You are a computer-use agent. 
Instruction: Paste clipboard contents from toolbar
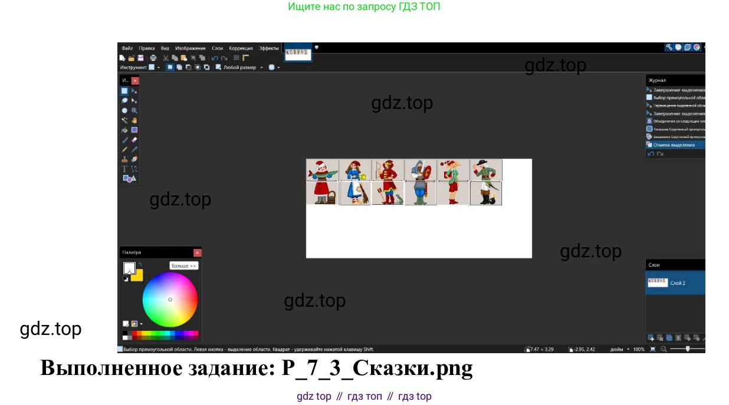coord(184,58)
